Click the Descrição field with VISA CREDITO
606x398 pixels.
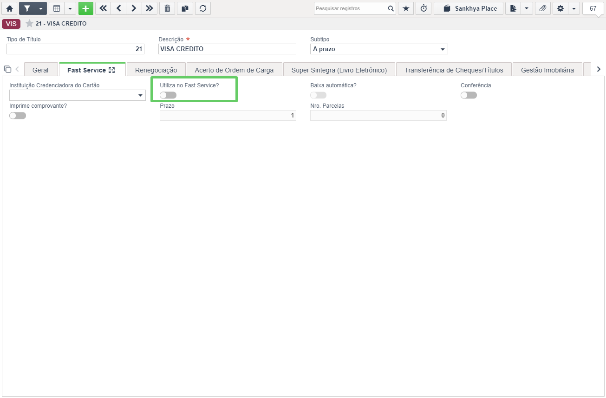pyautogui.click(x=227, y=49)
